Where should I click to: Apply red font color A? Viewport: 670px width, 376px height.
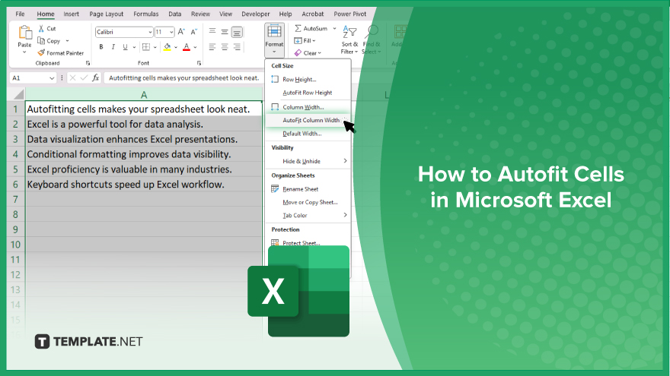(187, 47)
